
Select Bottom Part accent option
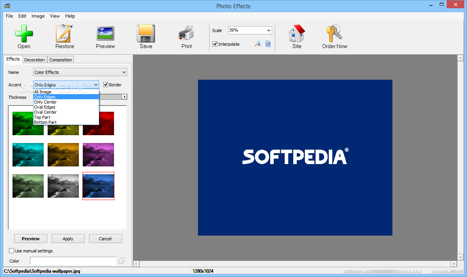66,122
